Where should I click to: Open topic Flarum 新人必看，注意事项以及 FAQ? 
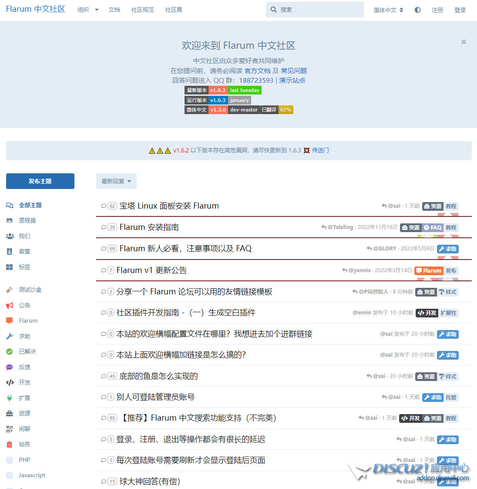pos(185,249)
